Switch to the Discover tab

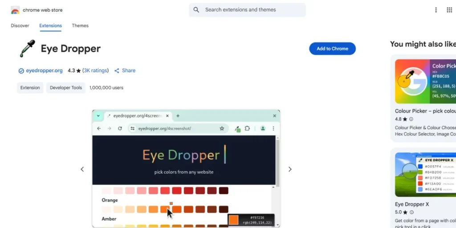(20, 25)
